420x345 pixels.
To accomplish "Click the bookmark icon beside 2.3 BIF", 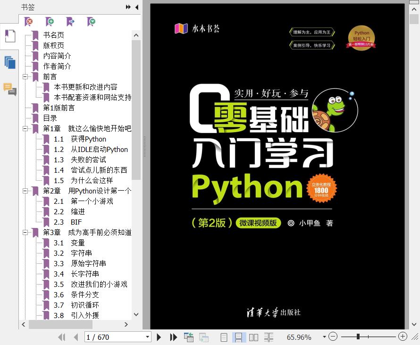I will click(x=46, y=222).
